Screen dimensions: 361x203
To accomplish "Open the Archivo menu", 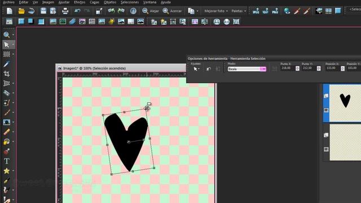I will tap(8, 2).
